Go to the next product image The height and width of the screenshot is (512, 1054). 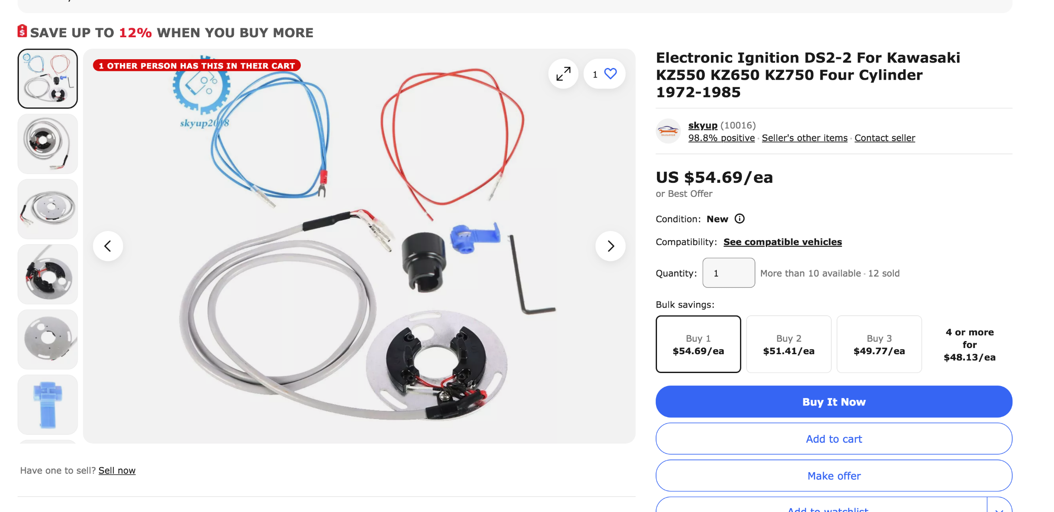pyautogui.click(x=610, y=246)
